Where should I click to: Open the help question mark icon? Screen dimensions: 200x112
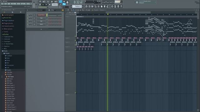[121, 6]
